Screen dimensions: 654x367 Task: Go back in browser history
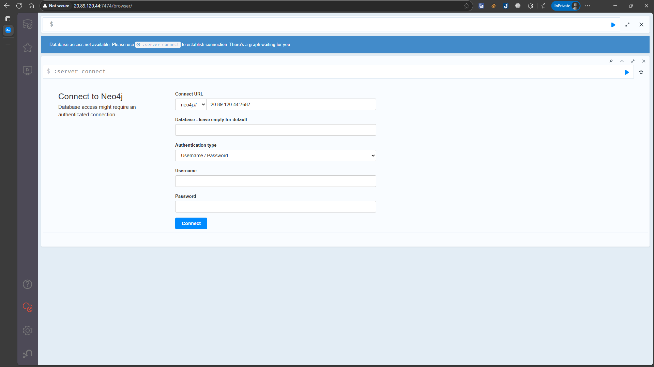point(7,6)
